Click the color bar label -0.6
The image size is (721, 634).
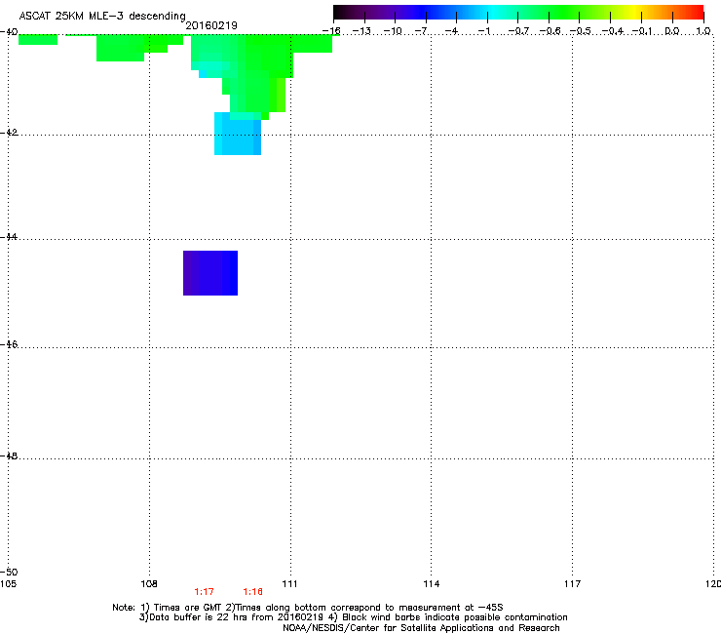[x=550, y=31]
